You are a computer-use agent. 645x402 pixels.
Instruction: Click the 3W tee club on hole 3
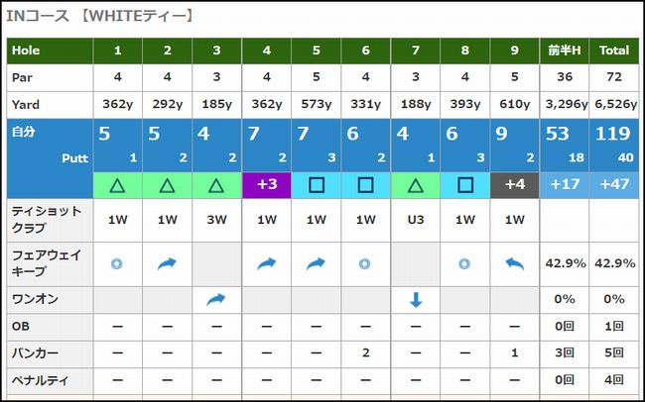pos(216,220)
